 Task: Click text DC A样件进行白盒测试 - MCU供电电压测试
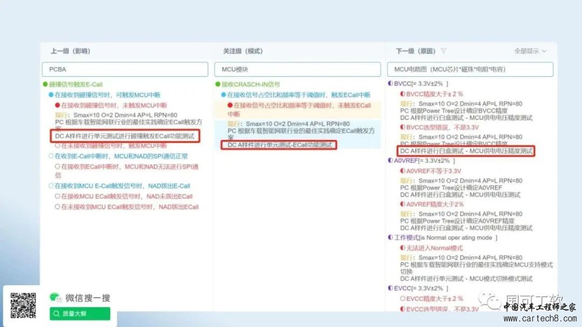coord(460,195)
